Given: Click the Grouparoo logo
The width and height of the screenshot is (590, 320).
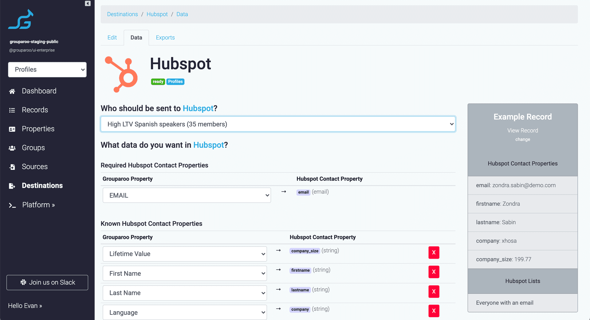Looking at the screenshot, I should point(21,19).
